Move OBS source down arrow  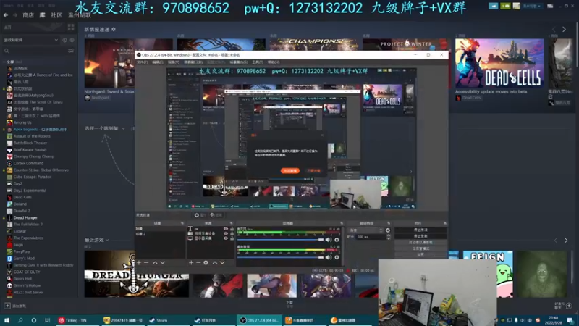tap(222, 262)
